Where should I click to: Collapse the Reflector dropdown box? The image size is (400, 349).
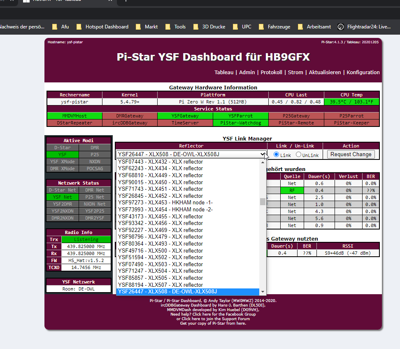pyautogui.click(x=191, y=155)
